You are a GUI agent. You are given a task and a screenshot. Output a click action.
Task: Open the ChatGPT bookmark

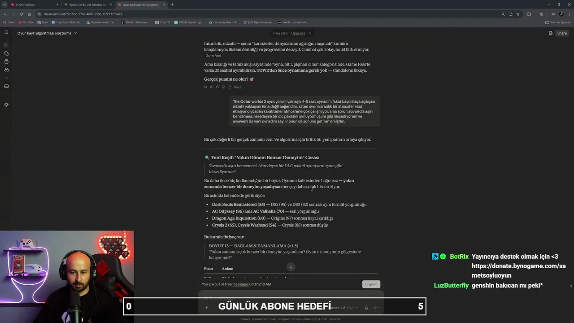click(x=163, y=22)
